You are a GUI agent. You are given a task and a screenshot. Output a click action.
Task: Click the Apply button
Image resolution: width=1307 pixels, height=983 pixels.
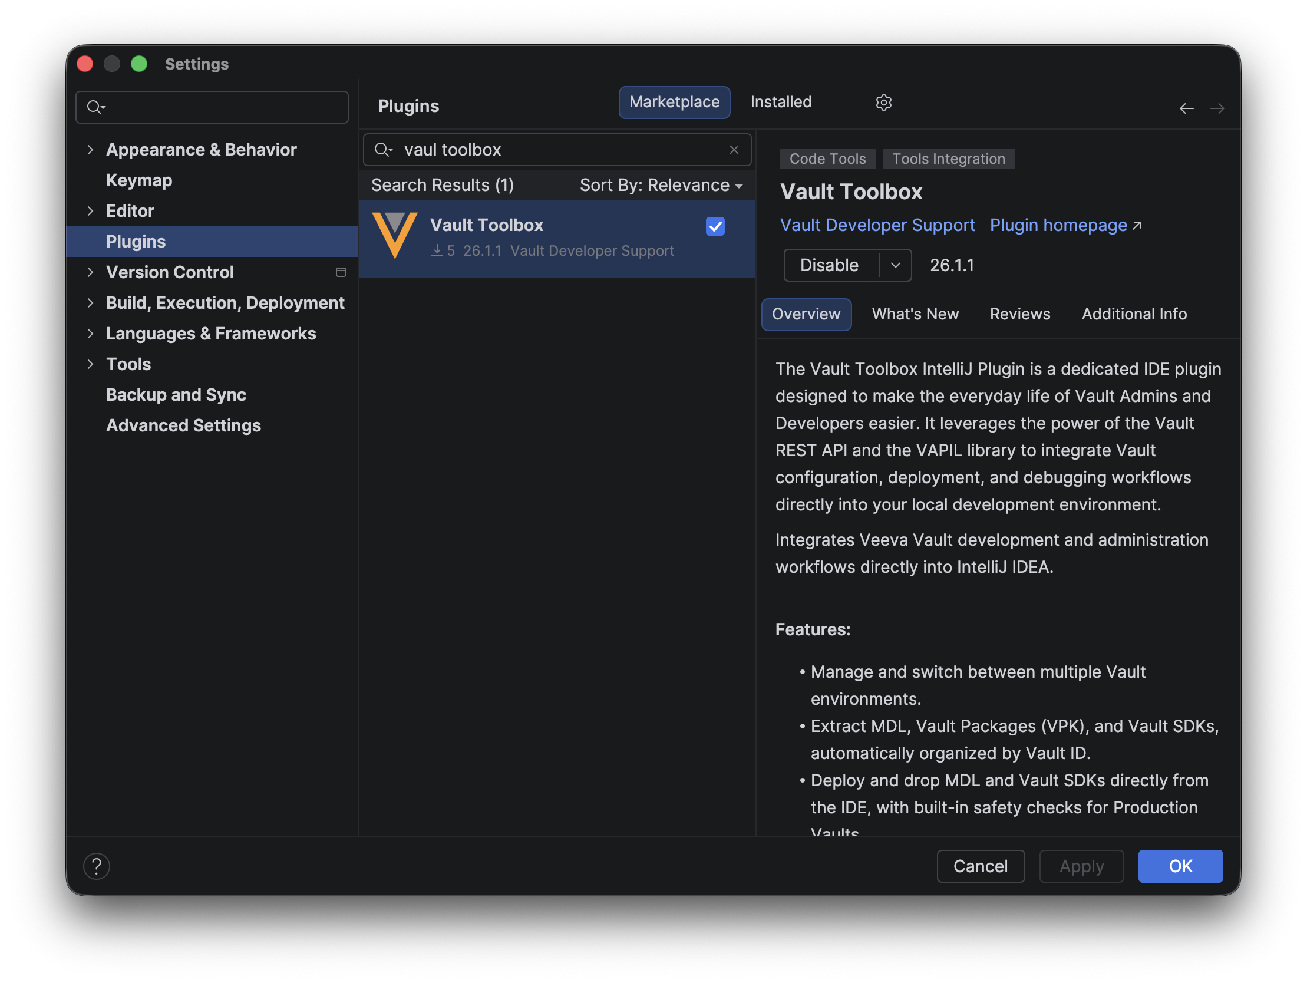[1081, 866]
